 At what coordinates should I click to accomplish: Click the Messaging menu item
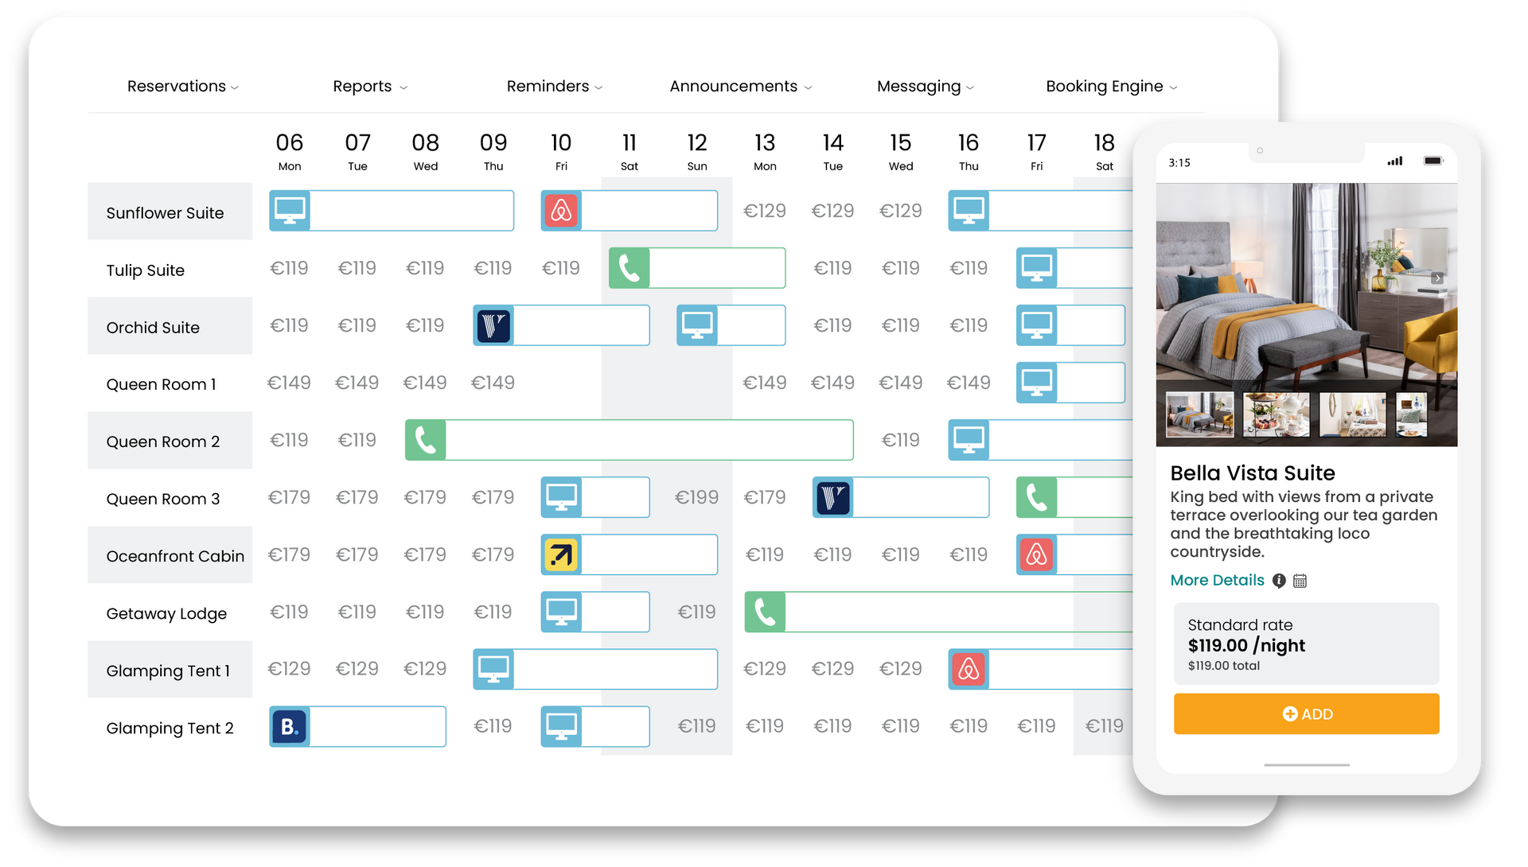click(918, 87)
